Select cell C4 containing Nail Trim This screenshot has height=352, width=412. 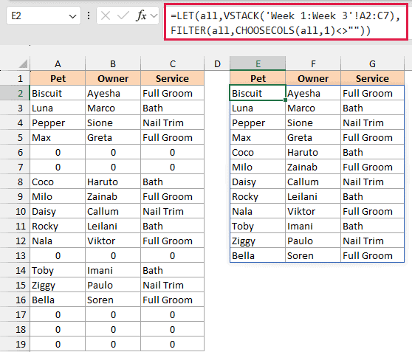click(172, 122)
